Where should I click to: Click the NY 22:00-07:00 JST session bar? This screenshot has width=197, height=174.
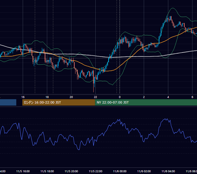pyautogui.click(x=146, y=102)
